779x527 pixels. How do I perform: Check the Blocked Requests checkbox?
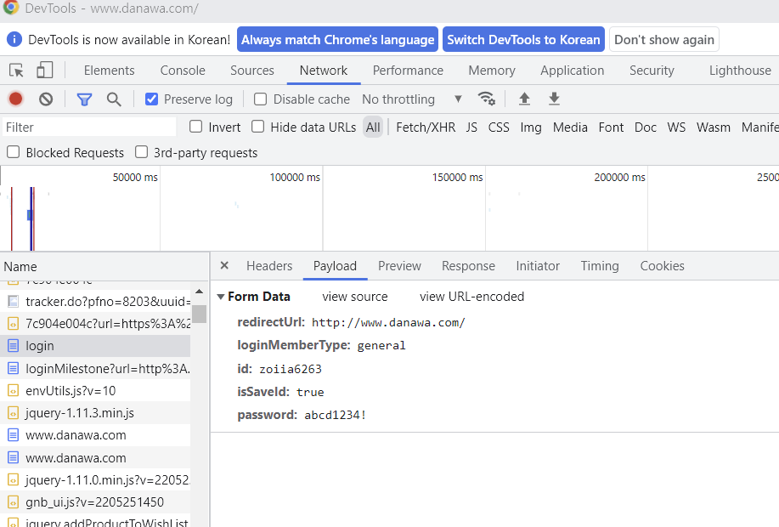point(14,152)
